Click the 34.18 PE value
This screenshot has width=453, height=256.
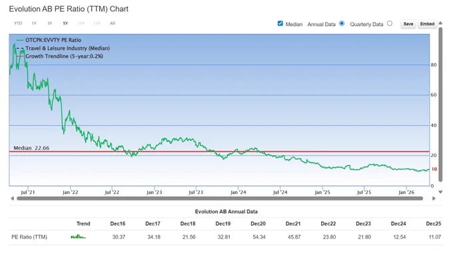click(154, 237)
